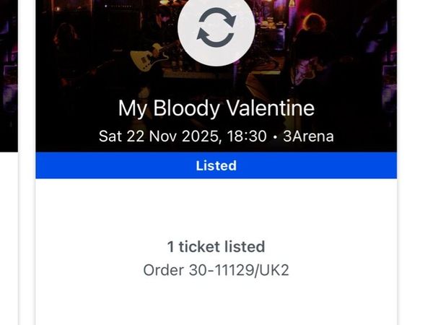Viewport: 433px width, 325px height.
Task: Open the My Bloody Valentine event title
Action: click(x=216, y=108)
